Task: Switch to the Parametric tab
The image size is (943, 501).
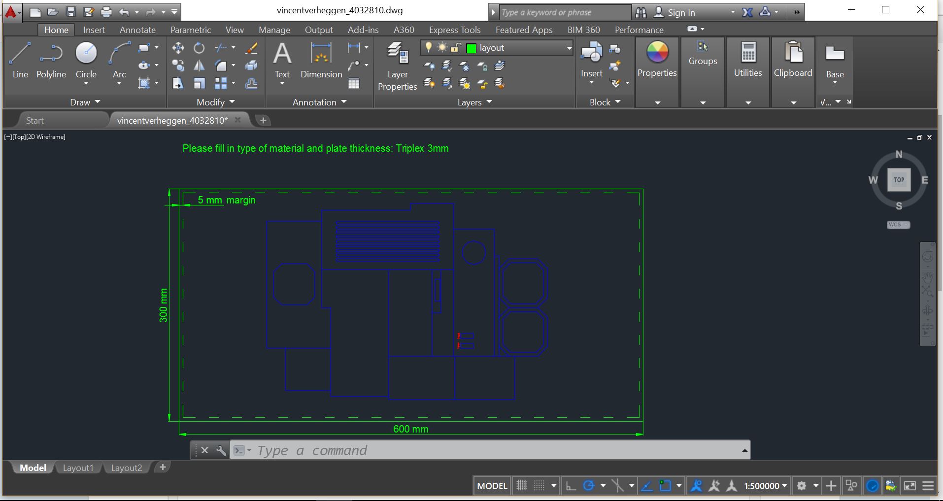Action: pos(191,30)
